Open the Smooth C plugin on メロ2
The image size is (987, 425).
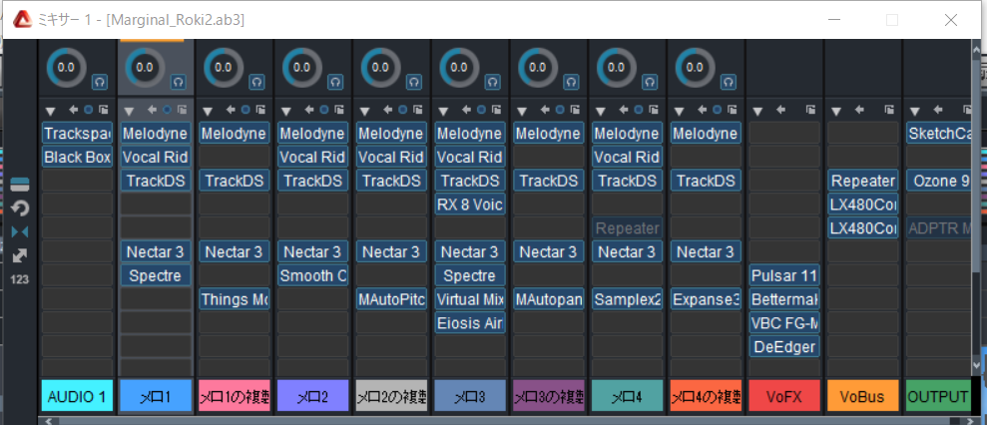click(312, 275)
